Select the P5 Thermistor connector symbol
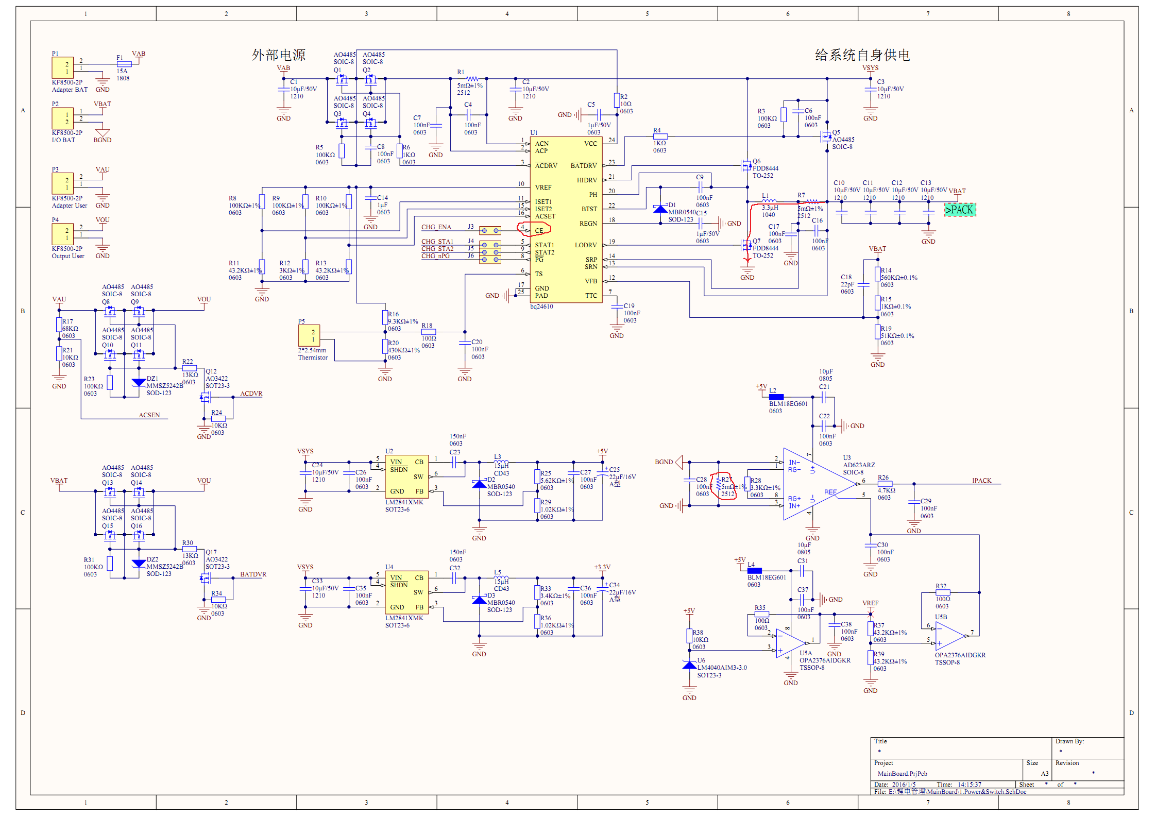This screenshot has width=1156, height=817. (x=309, y=335)
